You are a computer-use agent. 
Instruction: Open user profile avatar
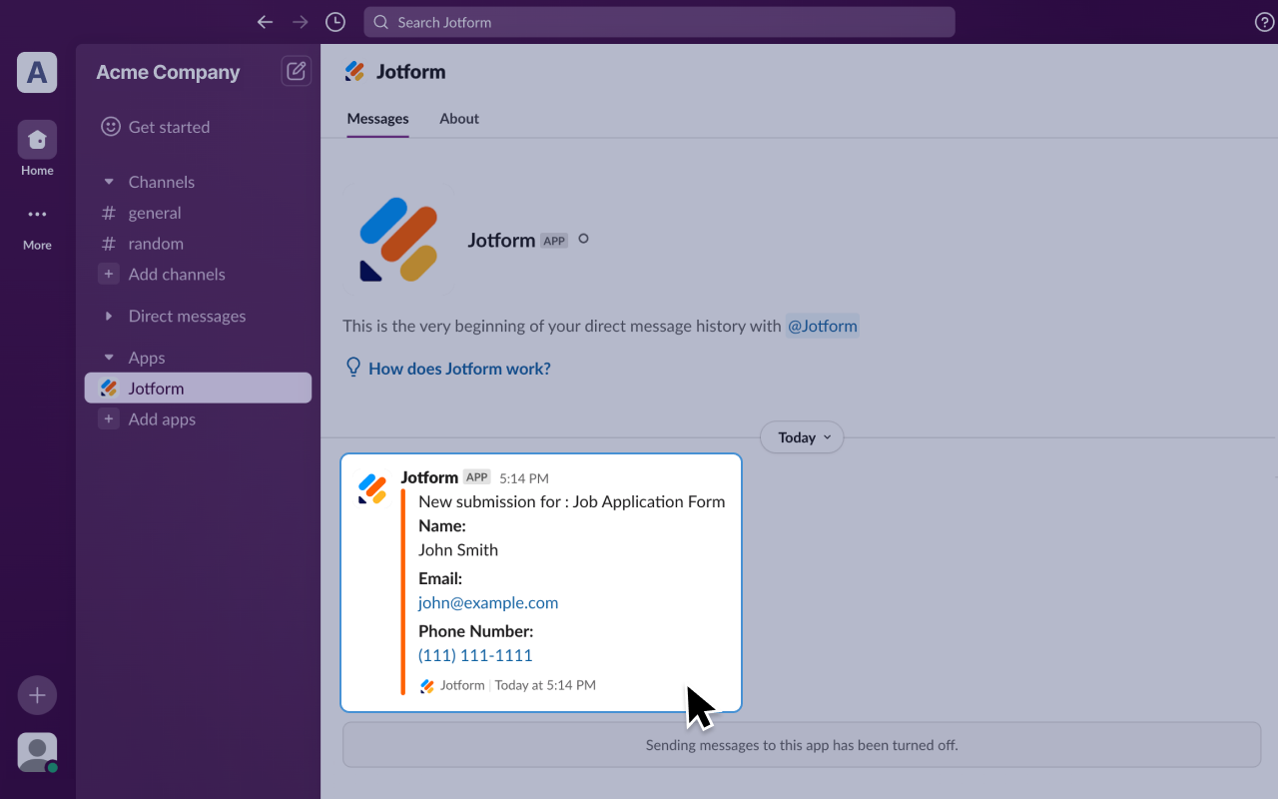(x=37, y=752)
